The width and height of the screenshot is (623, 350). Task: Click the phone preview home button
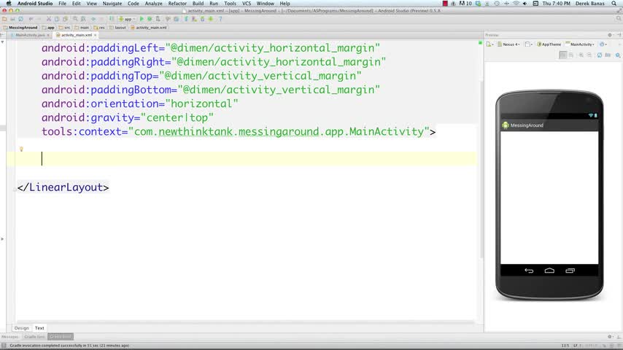click(x=549, y=271)
